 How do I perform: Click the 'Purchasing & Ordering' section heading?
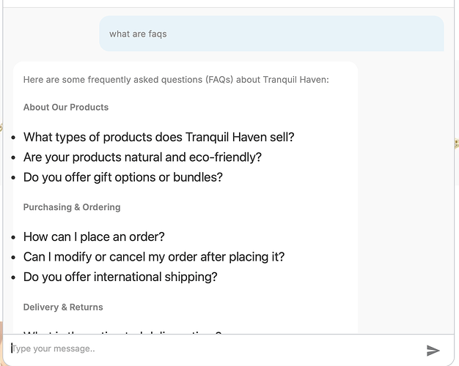point(72,207)
